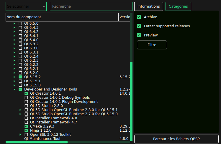Expand OpenSSL 3.0.12 Toolkit node
221x144 pixels.
(20, 135)
